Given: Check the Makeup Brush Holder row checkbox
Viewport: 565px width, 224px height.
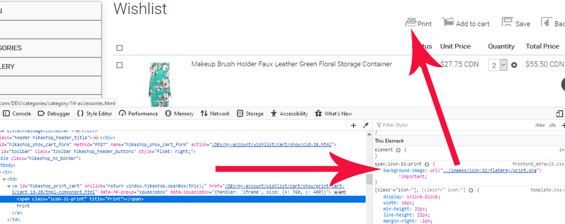Looking at the screenshot, I should (x=120, y=65).
